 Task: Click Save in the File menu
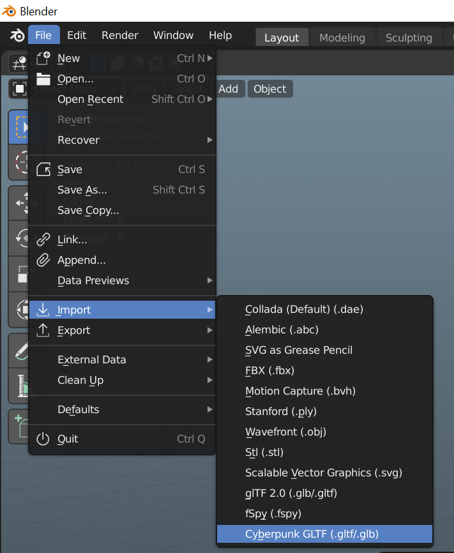point(122,169)
